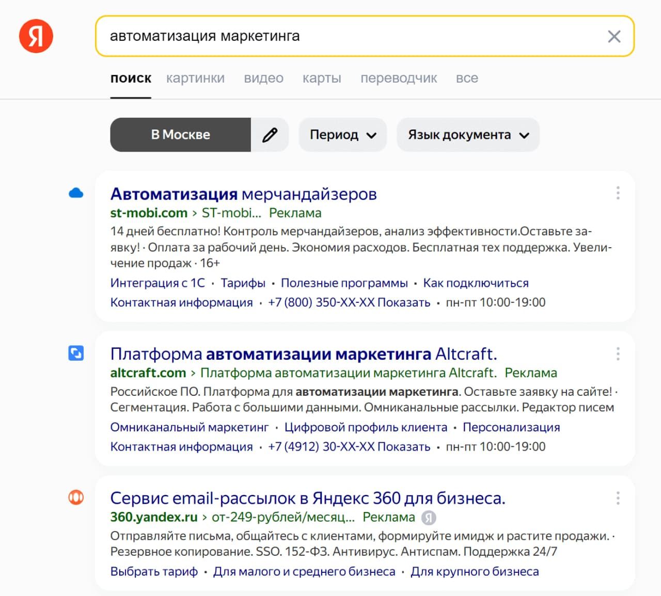661x596 pixels.
Task: Open от-249-рублей/месяц... breadcrumb link
Action: [284, 518]
